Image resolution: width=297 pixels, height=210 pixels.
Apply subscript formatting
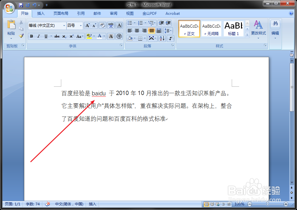64,36
